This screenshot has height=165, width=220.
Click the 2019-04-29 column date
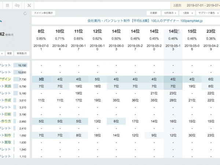[211, 47]
